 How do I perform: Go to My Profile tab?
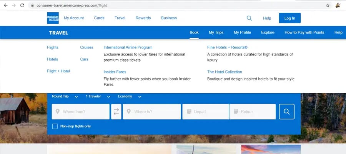click(242, 32)
